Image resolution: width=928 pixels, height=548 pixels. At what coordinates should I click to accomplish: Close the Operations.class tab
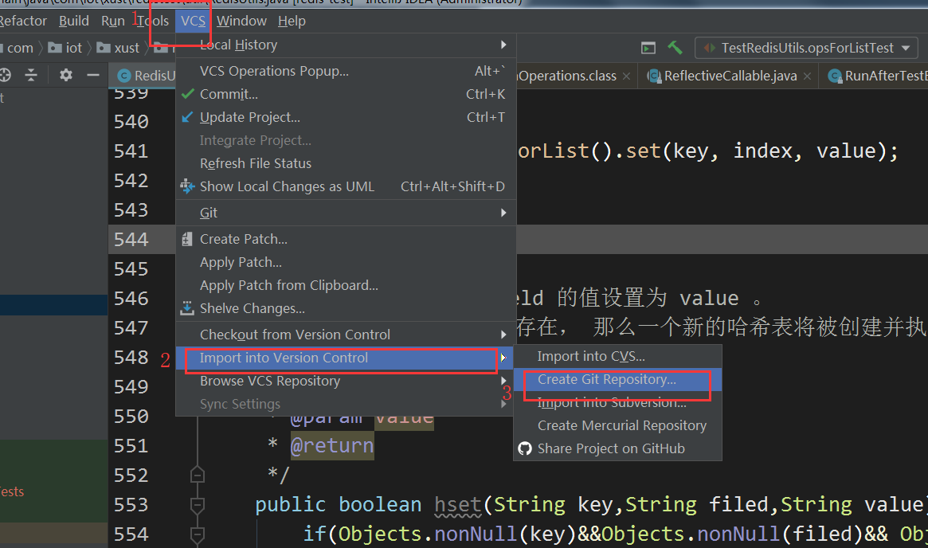626,76
